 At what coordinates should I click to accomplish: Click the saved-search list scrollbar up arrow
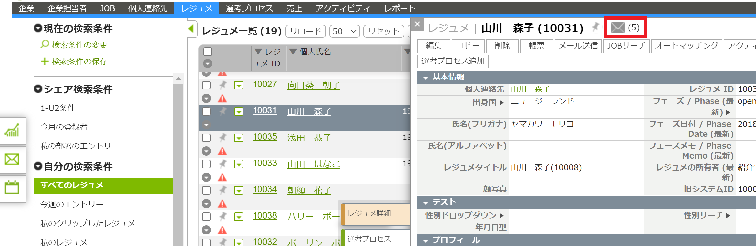[x=178, y=79]
